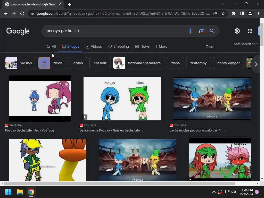The image size is (264, 198).
Task: Select the tiana suggestion chip
Action: (175, 63)
